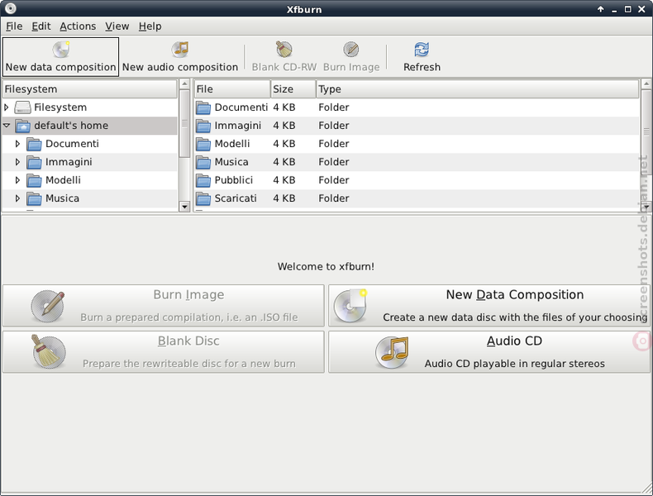Click Immagini folder icon in tree
The height and width of the screenshot is (496, 653).
pos(34,162)
